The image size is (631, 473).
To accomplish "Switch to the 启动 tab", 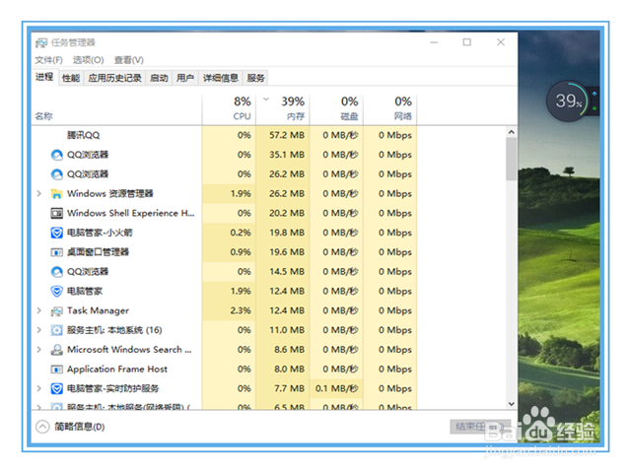I will click(x=159, y=78).
